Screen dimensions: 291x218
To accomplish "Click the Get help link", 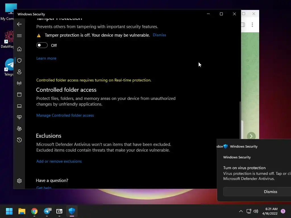I will pos(44,187).
